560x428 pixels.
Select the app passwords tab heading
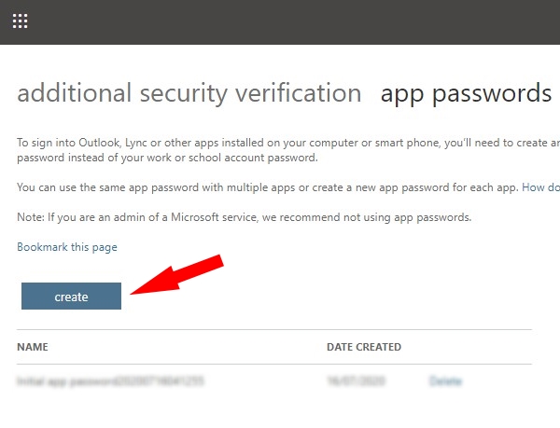point(466,93)
